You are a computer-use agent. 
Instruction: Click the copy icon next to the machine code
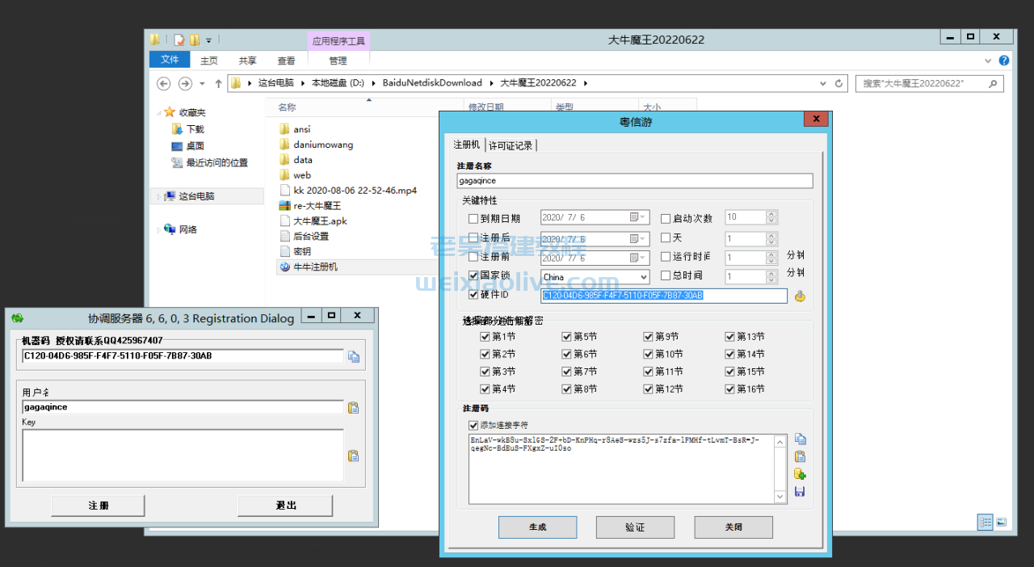coord(354,356)
